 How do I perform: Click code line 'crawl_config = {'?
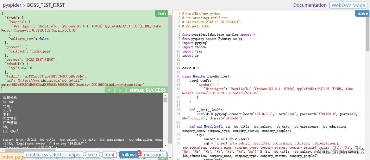205,81
